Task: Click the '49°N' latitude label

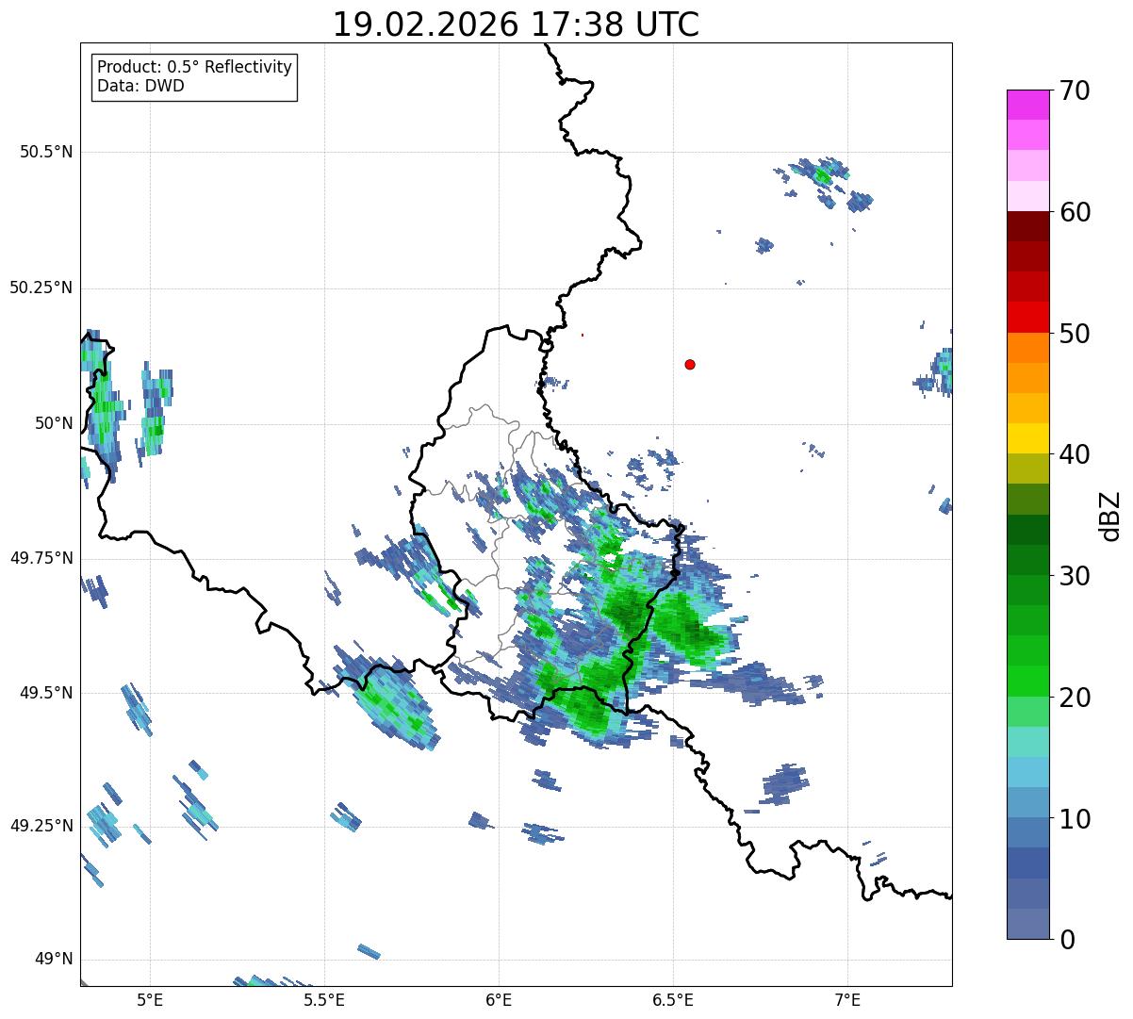Action: (55, 960)
